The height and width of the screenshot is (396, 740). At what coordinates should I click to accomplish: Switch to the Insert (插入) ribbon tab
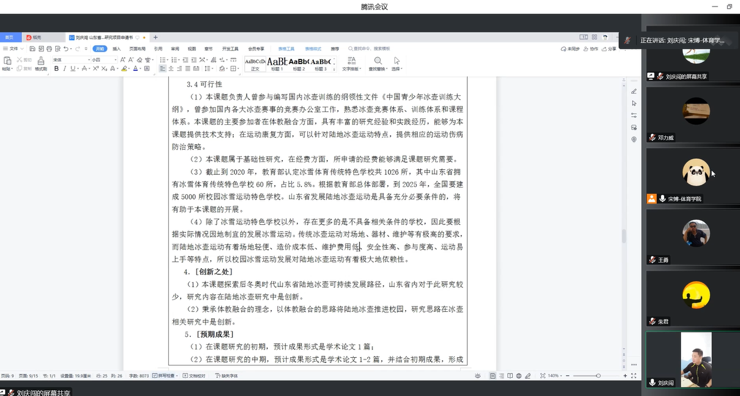(x=117, y=49)
